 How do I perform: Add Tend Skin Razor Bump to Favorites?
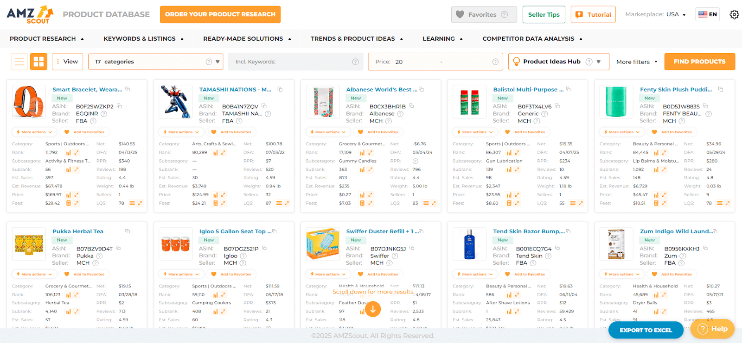pos(525,274)
